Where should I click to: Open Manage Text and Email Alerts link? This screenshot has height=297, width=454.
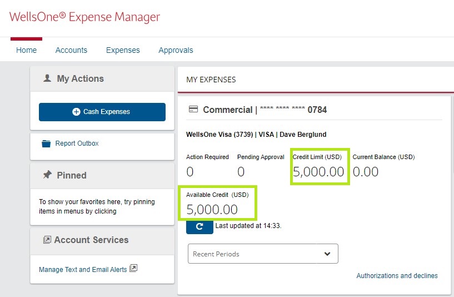tap(83, 270)
